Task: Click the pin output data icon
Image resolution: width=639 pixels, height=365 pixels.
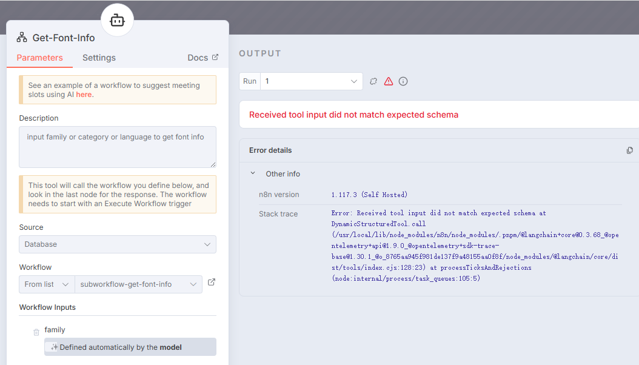Action: click(373, 81)
